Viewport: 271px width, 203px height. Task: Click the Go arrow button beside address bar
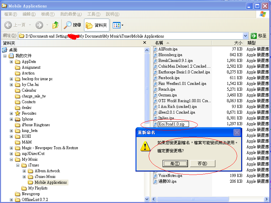254,36
